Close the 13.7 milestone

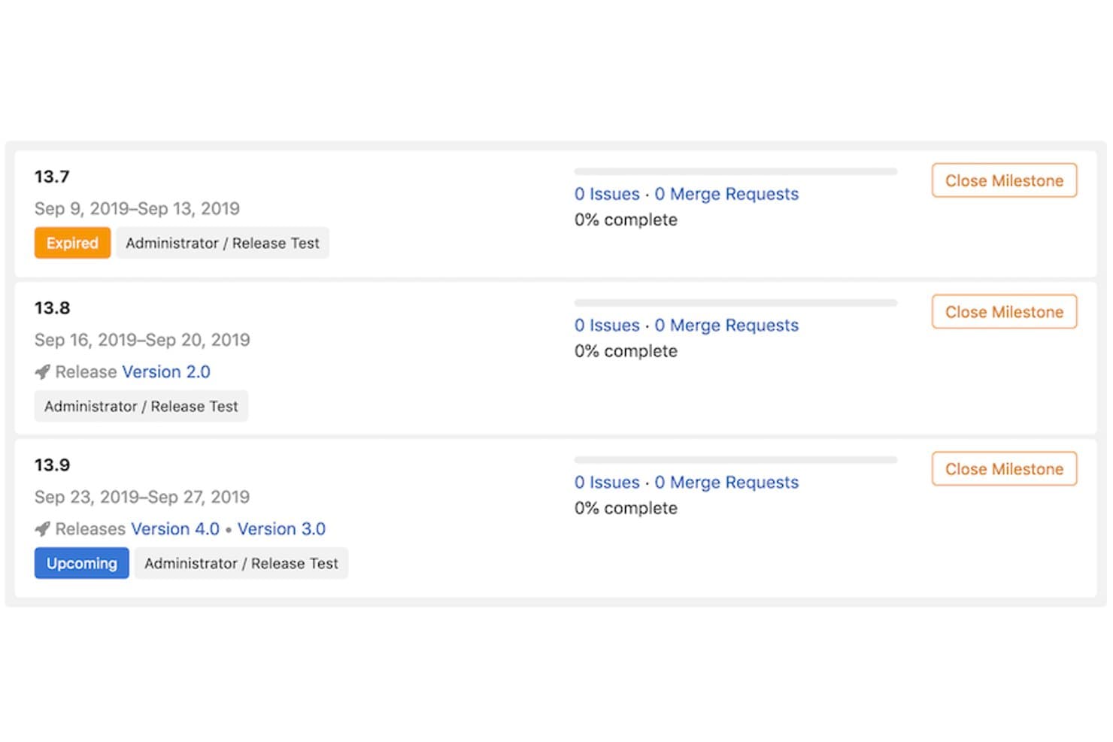coord(1004,180)
